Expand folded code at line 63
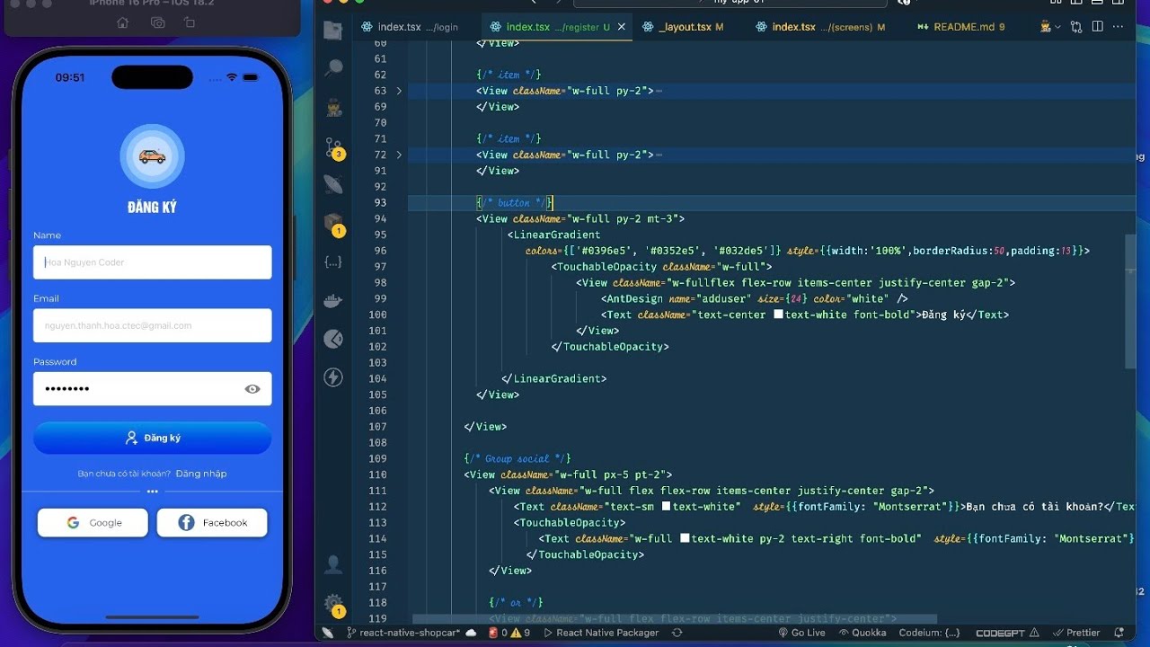Viewport: 1150px width, 647px height. 399,91
